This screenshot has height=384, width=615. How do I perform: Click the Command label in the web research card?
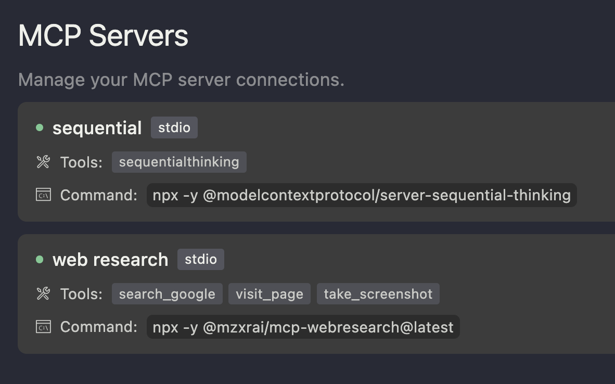[x=98, y=327]
